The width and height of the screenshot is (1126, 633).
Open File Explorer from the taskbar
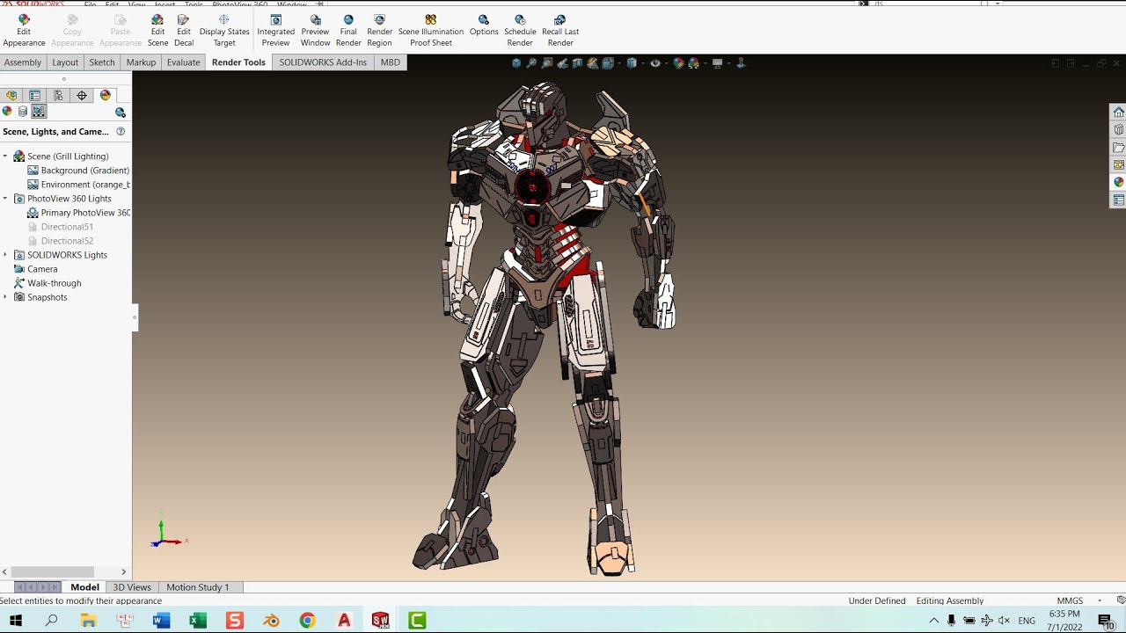click(88, 621)
